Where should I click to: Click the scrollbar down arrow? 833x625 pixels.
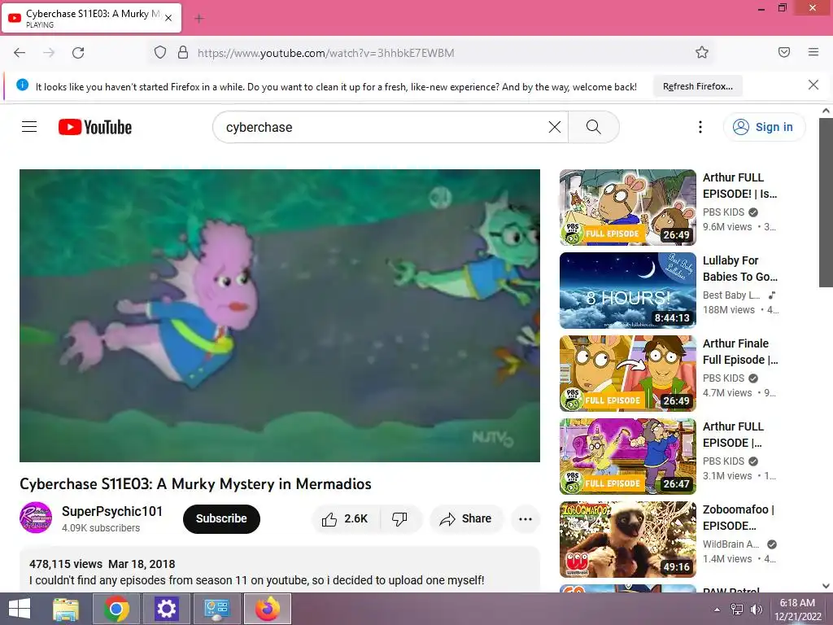[826, 586]
